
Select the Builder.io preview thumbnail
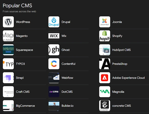click(54, 106)
